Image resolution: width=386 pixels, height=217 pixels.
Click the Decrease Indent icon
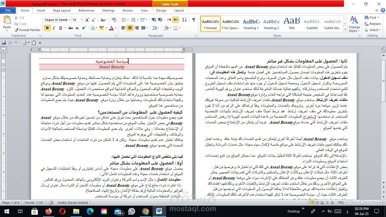click(153, 20)
